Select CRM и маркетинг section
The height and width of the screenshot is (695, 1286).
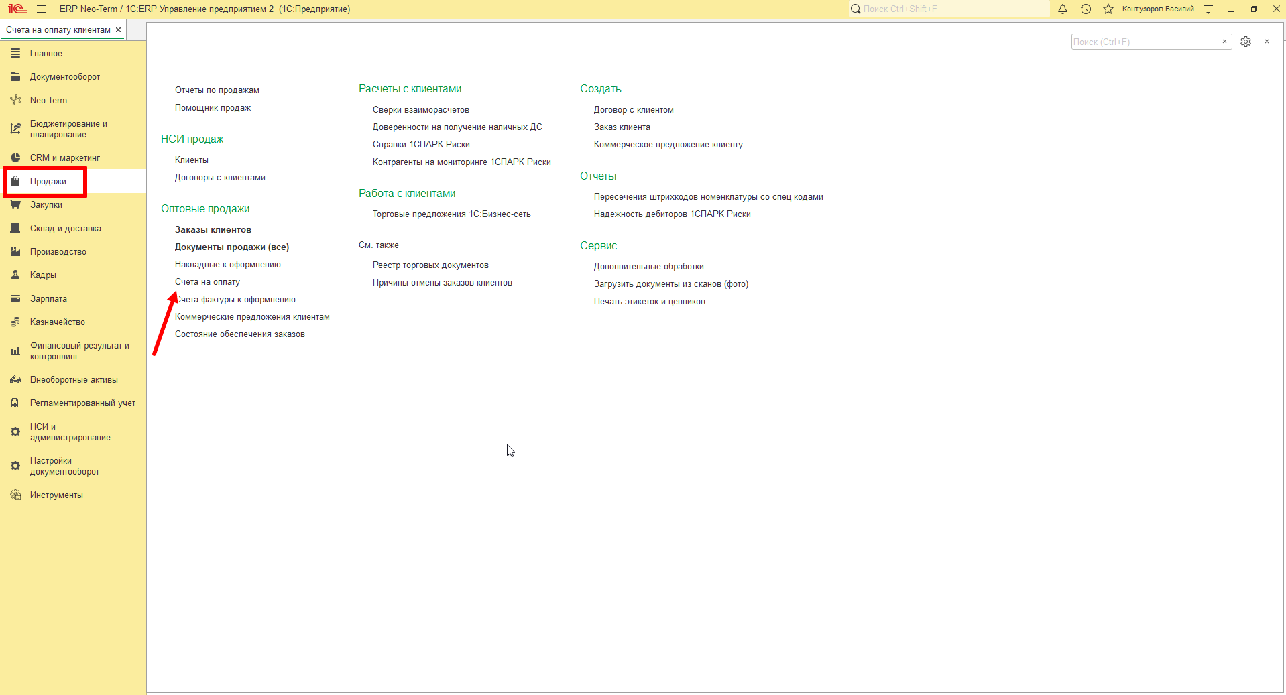(73, 157)
